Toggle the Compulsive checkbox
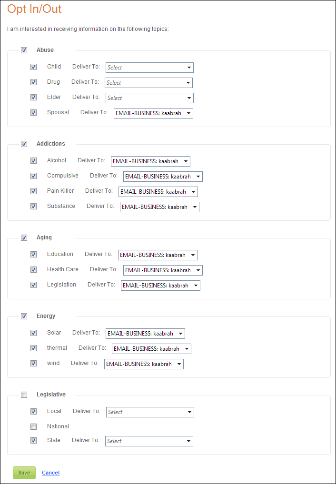The width and height of the screenshot is (336, 484). click(x=33, y=176)
